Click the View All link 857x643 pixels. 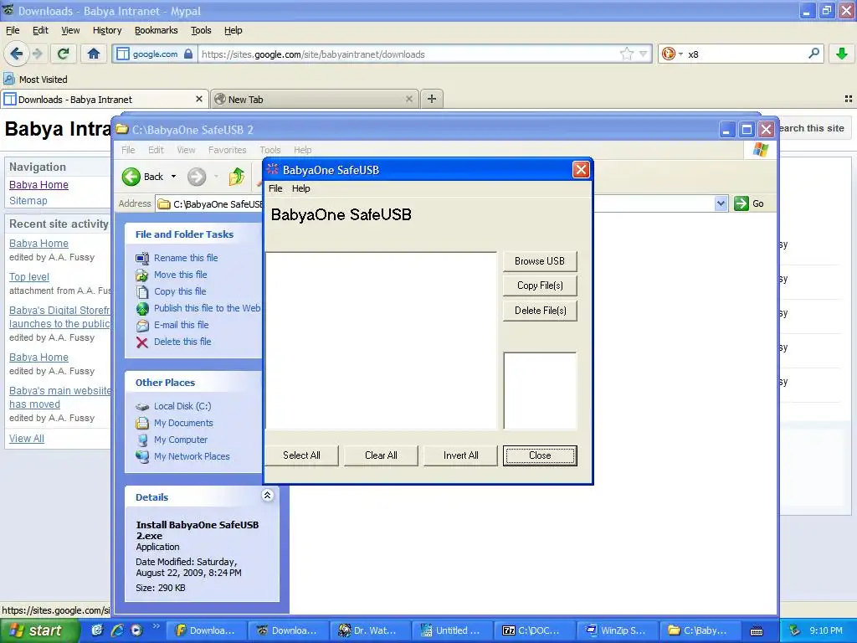click(26, 439)
